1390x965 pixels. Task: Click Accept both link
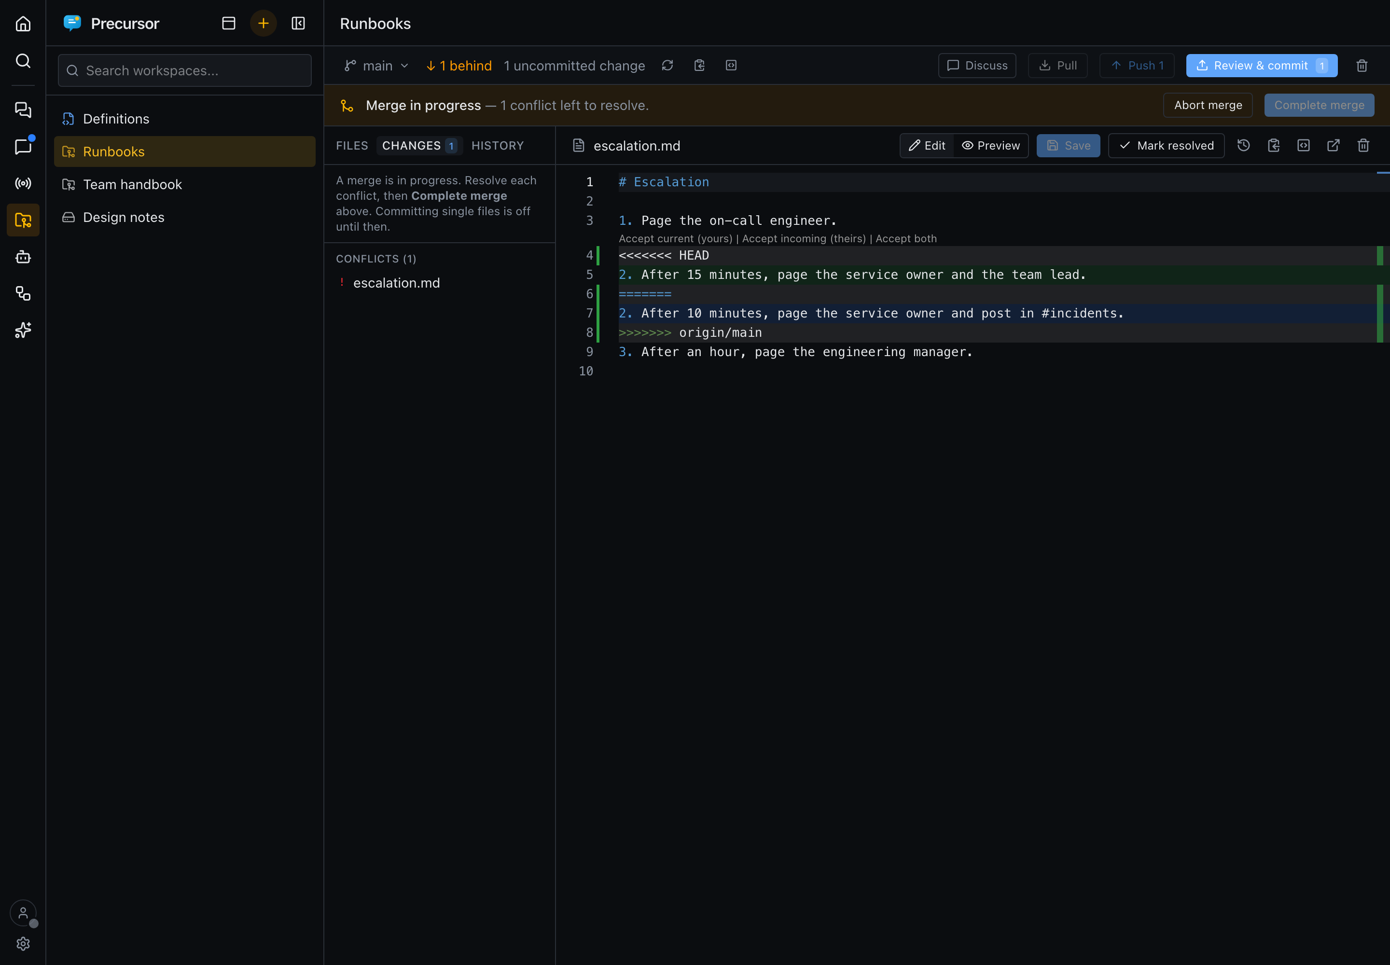[x=905, y=238]
